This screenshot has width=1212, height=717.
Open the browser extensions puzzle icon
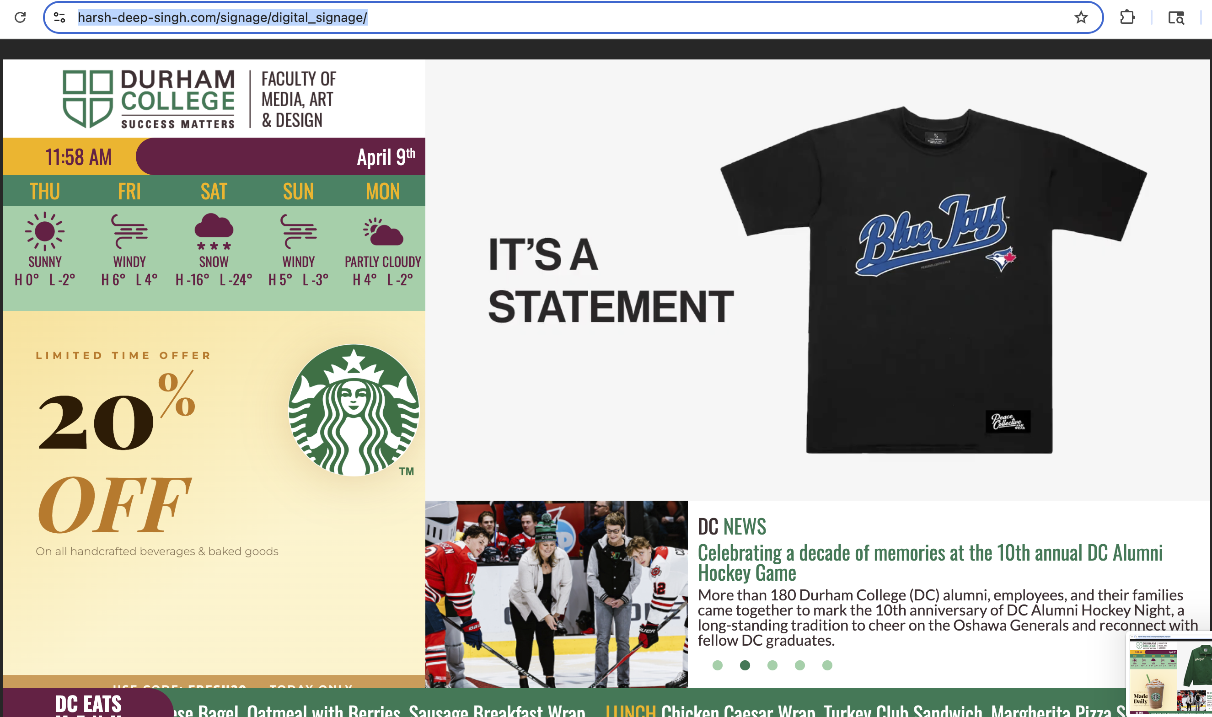tap(1127, 18)
